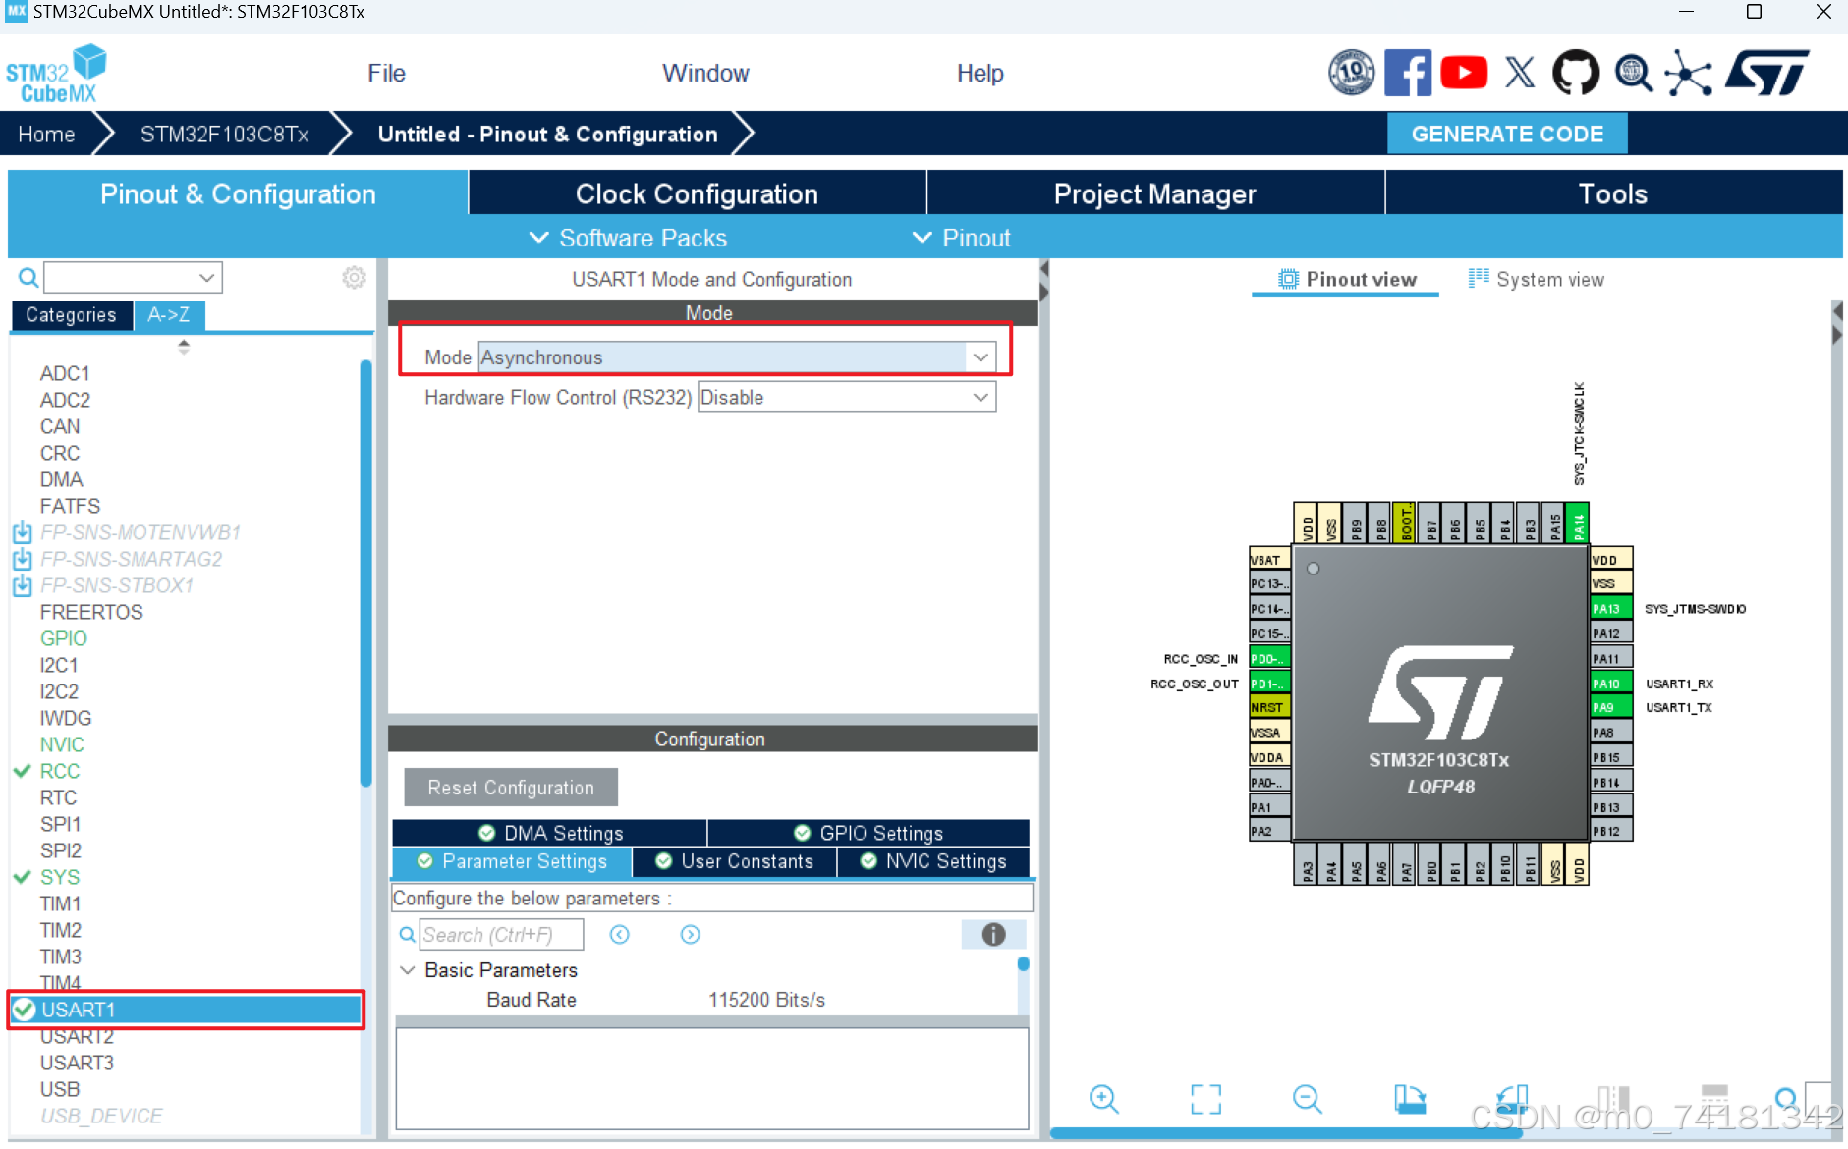Click the globe search icon in header
The image size is (1848, 1149).
point(1633,73)
